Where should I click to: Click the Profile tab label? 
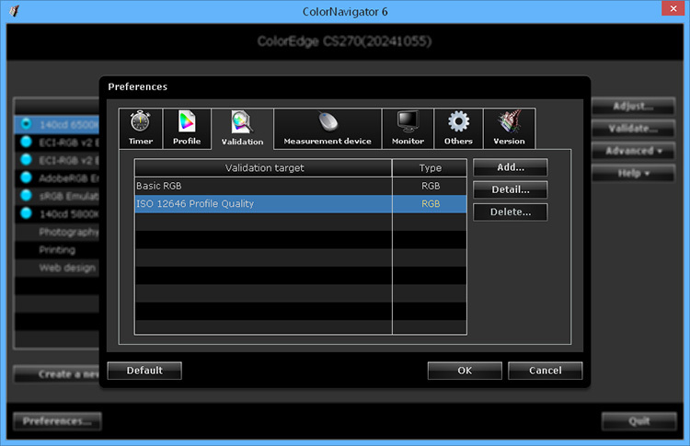point(187,142)
